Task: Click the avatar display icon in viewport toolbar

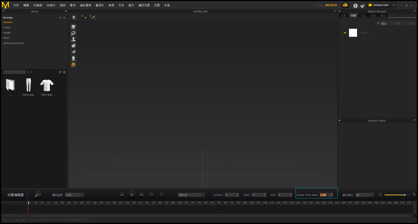Action: point(73,39)
